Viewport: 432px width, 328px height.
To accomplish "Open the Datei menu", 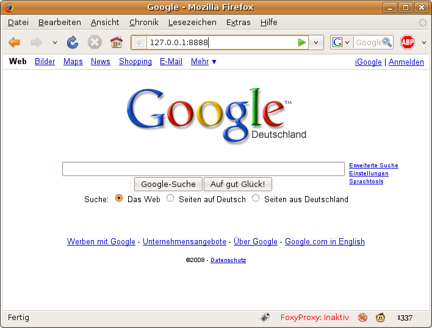I will coord(18,23).
